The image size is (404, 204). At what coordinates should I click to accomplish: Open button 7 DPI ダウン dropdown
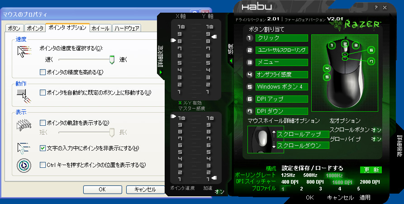281,111
